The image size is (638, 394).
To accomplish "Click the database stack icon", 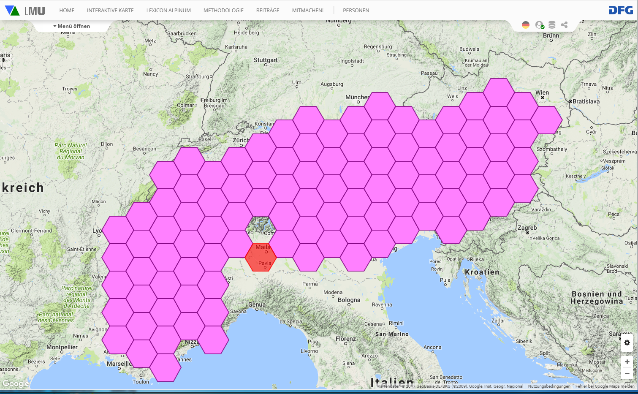I will tap(552, 25).
